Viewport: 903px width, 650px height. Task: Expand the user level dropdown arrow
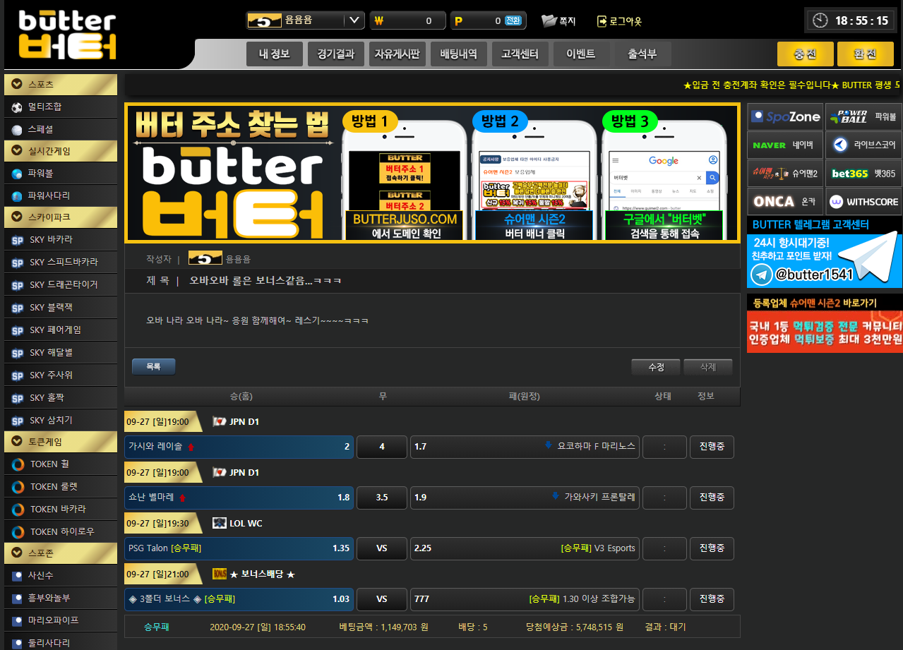(x=354, y=20)
